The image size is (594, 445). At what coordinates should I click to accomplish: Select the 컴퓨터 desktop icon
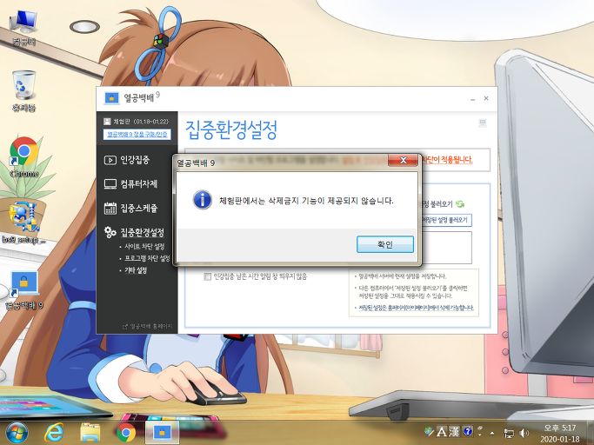pyautogui.click(x=23, y=28)
